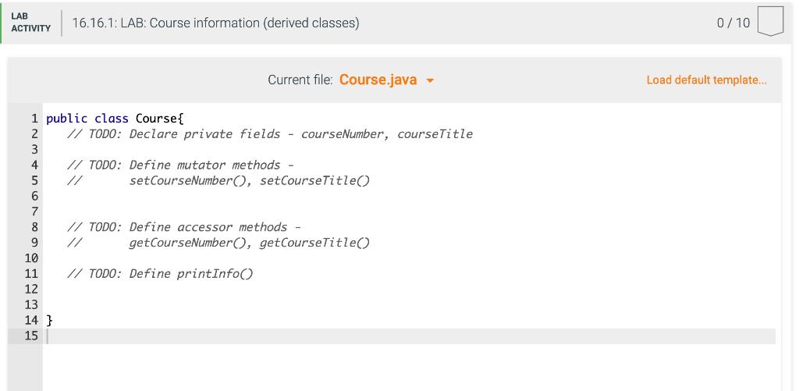
Task: Select the Course.java current file name
Action: (x=378, y=80)
